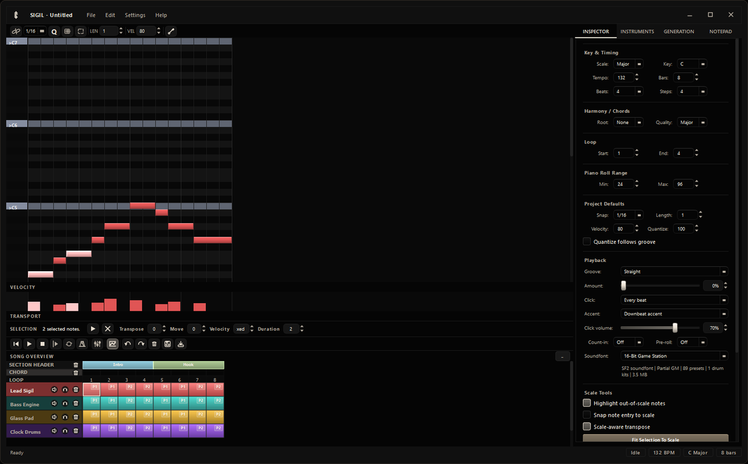Jump to start with the rewind icon
This screenshot has height=464, width=748.
tap(16, 344)
